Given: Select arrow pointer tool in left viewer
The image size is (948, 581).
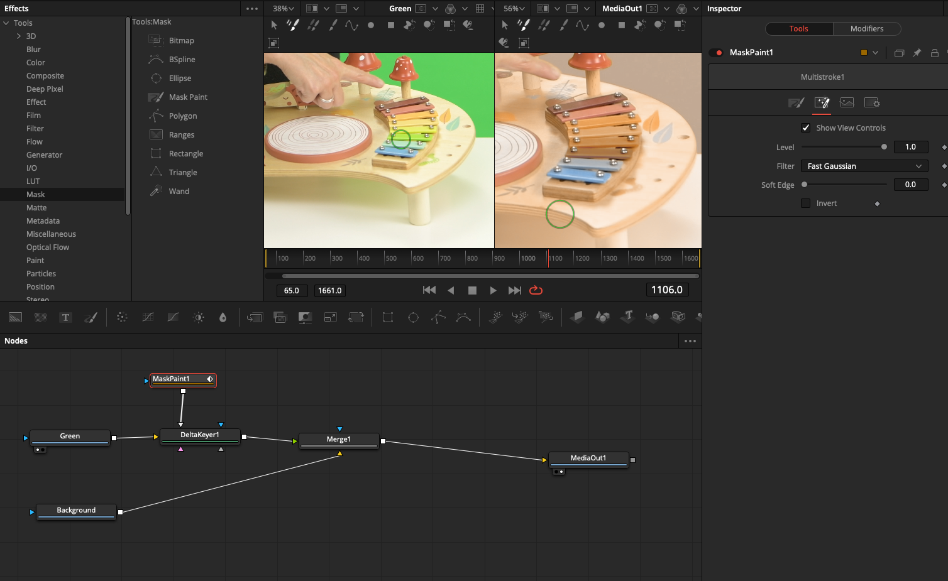Looking at the screenshot, I should click(x=274, y=25).
